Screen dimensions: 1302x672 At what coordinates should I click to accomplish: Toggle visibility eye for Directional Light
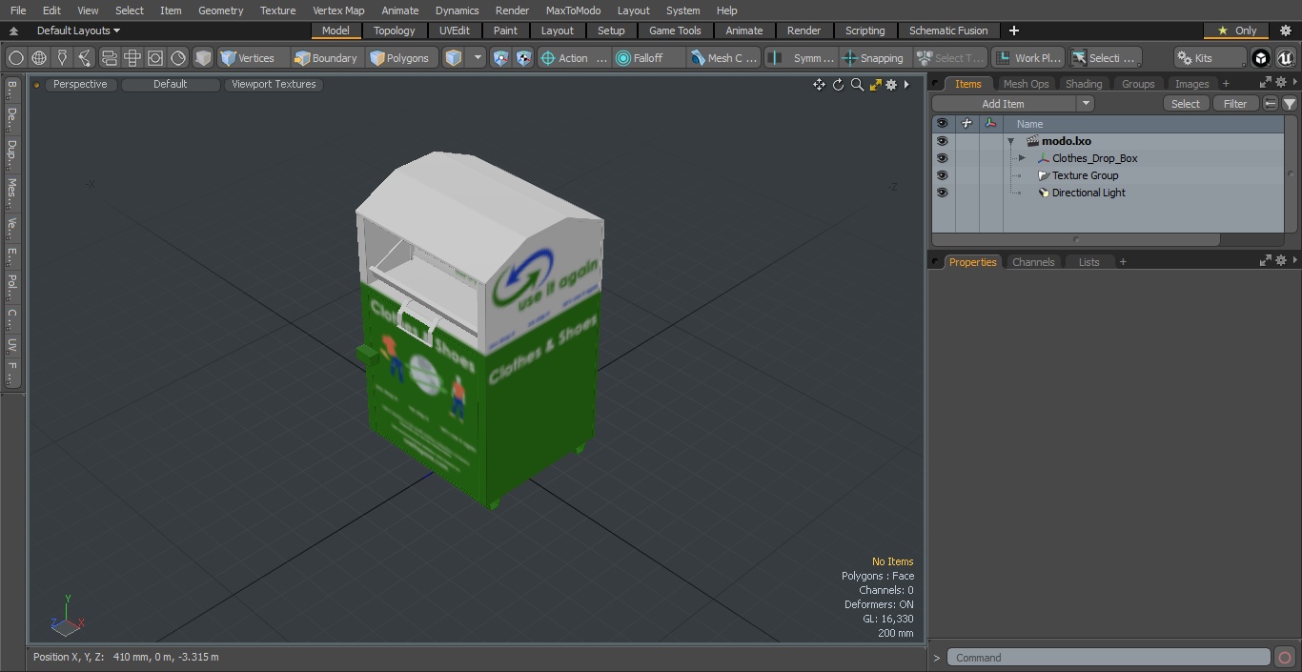click(942, 193)
